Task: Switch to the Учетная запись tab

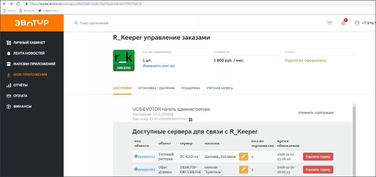Action: 220,88
